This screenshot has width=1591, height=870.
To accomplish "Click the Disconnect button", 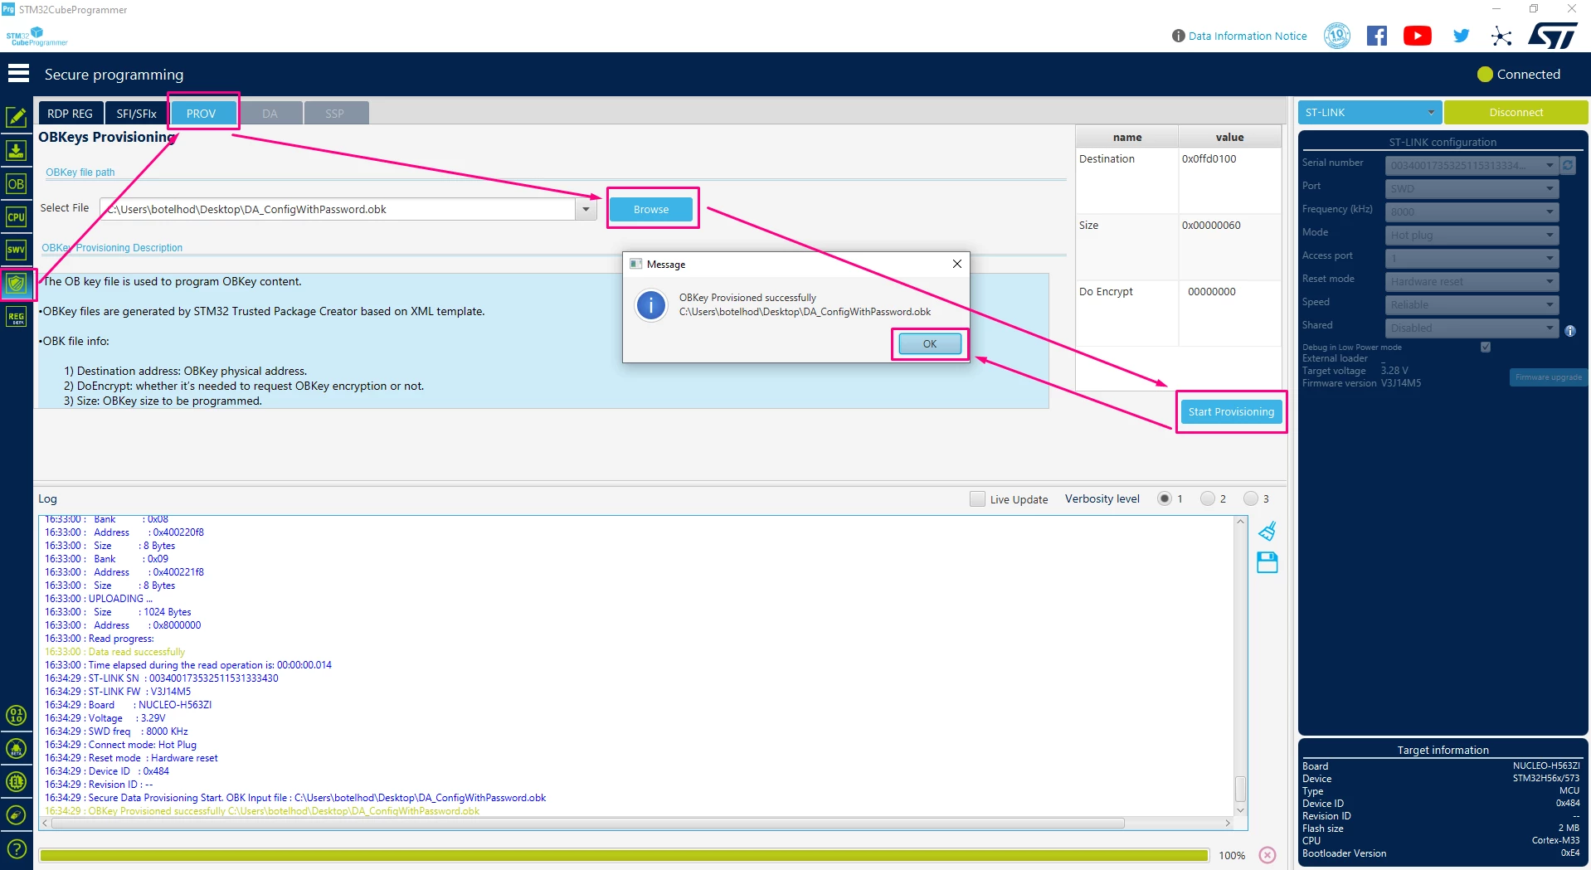I will (x=1516, y=112).
